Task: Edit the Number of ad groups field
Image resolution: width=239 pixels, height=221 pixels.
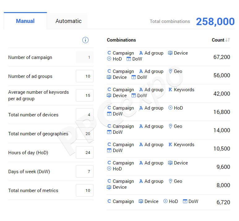Action: (85, 76)
